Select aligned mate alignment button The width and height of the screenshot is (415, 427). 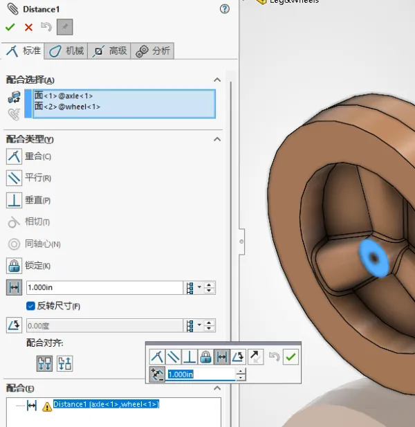click(44, 363)
